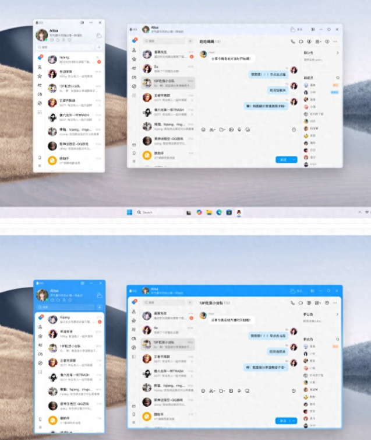Viewport: 371px width, 440px height.
Task: Select liqiang conversation in white compact window
Action: click(x=75, y=60)
